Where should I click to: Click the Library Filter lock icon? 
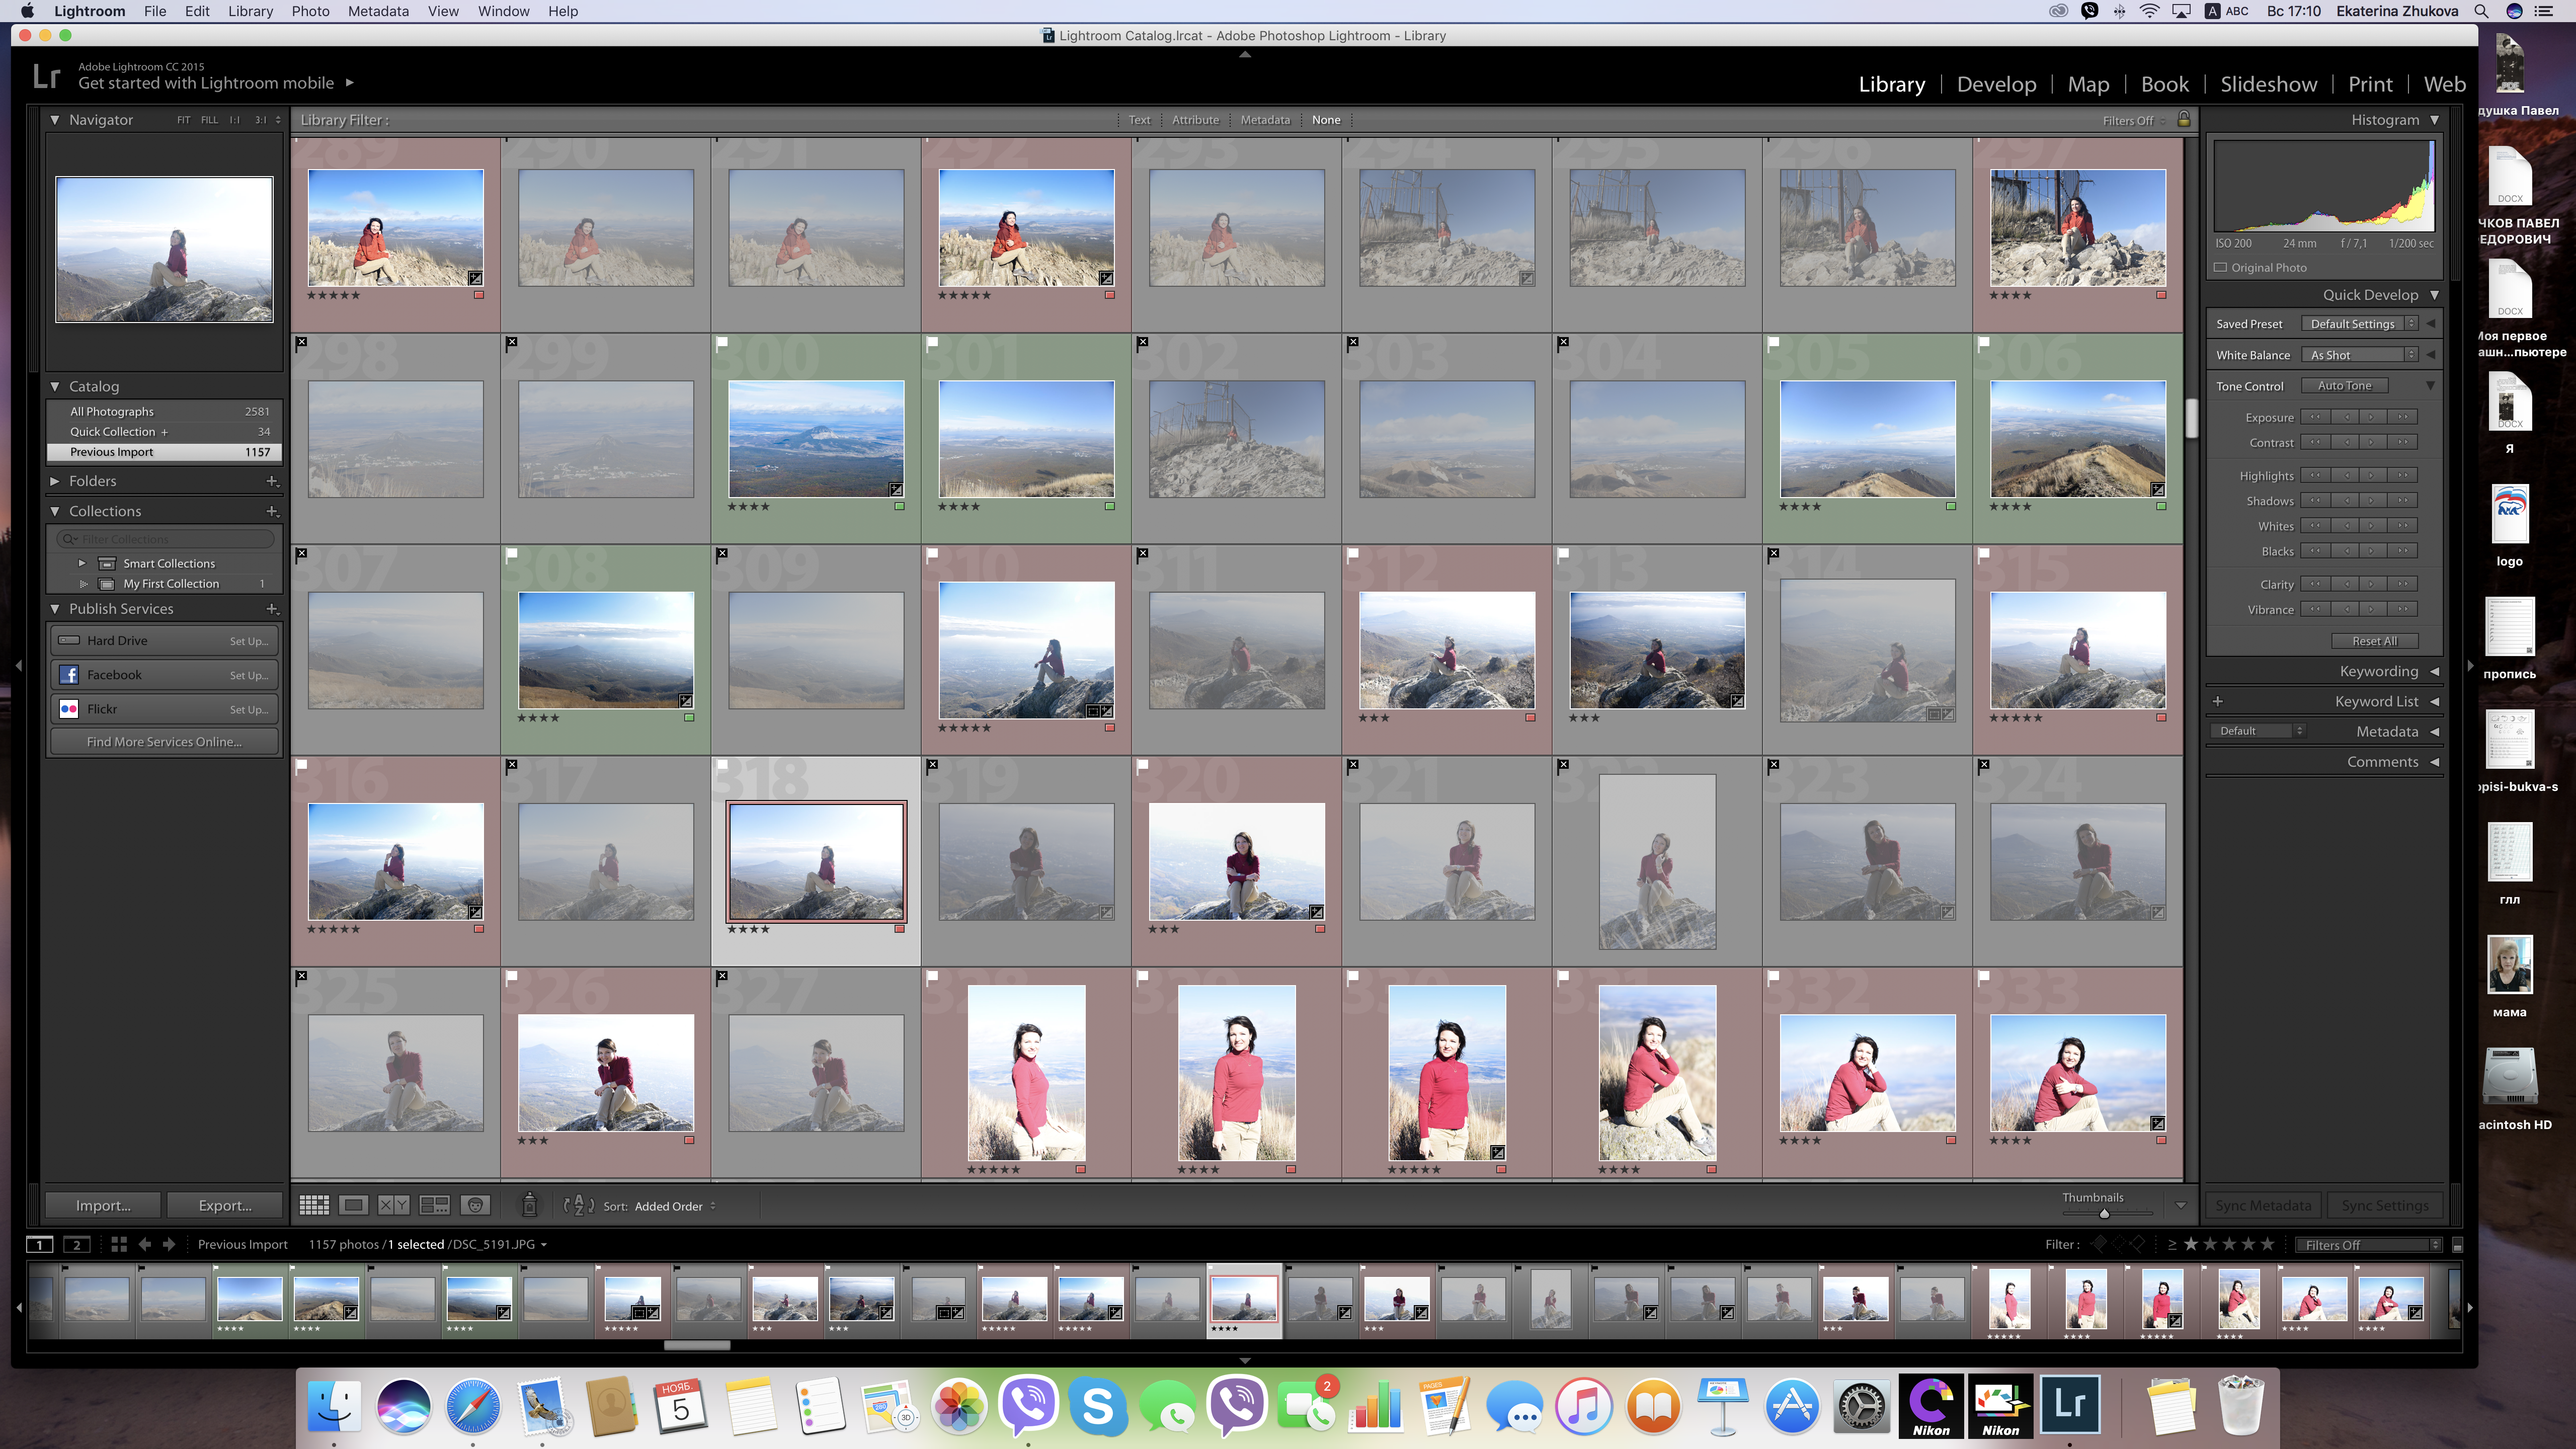tap(2184, 119)
